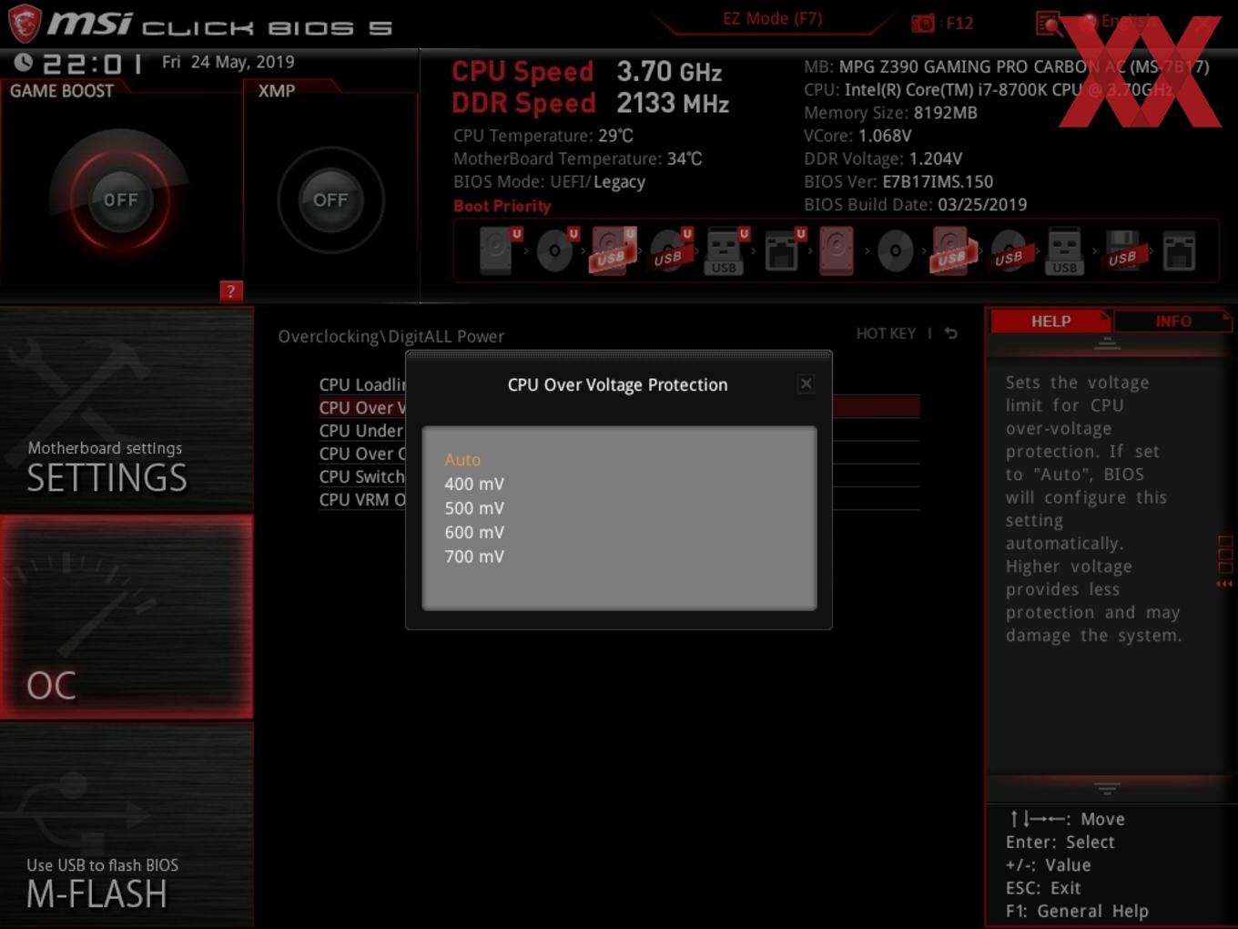Viewport: 1238px width, 929px height.
Task: Choose 600 mV over voltage option
Action: point(474,532)
